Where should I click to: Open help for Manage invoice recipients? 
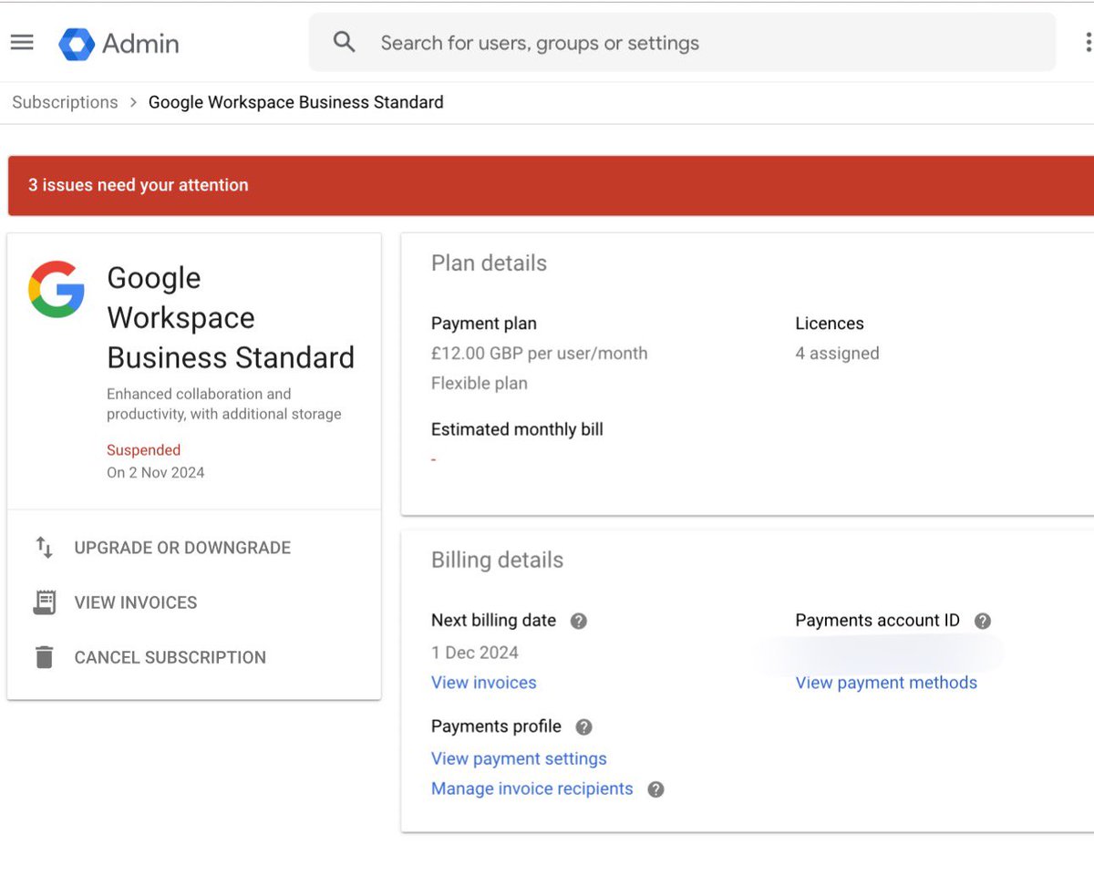pos(655,789)
